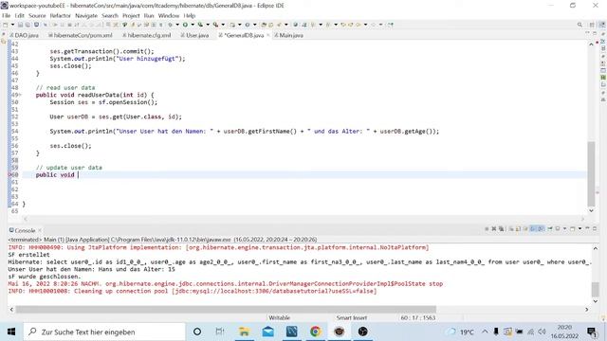Click the error marker on line 60

(x=9, y=174)
